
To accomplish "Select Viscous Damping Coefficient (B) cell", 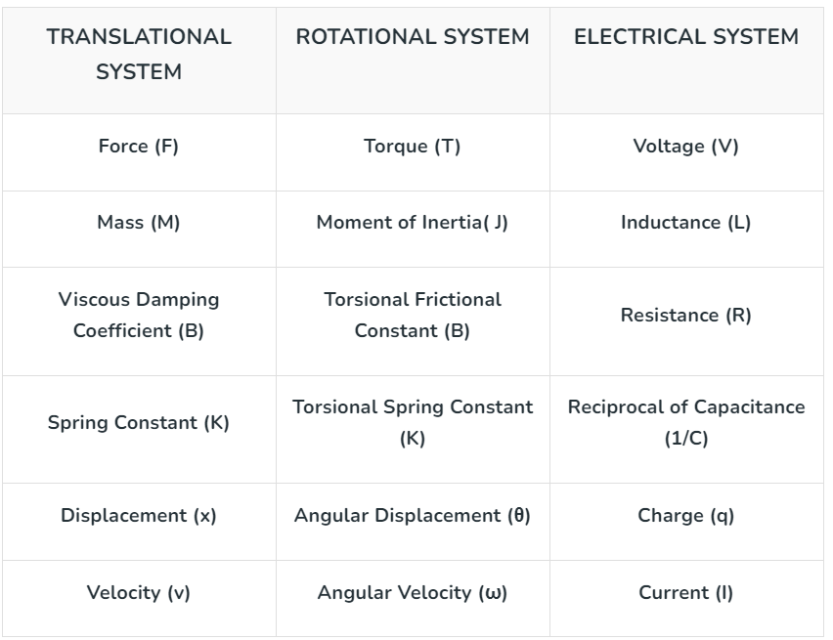I will tap(139, 315).
